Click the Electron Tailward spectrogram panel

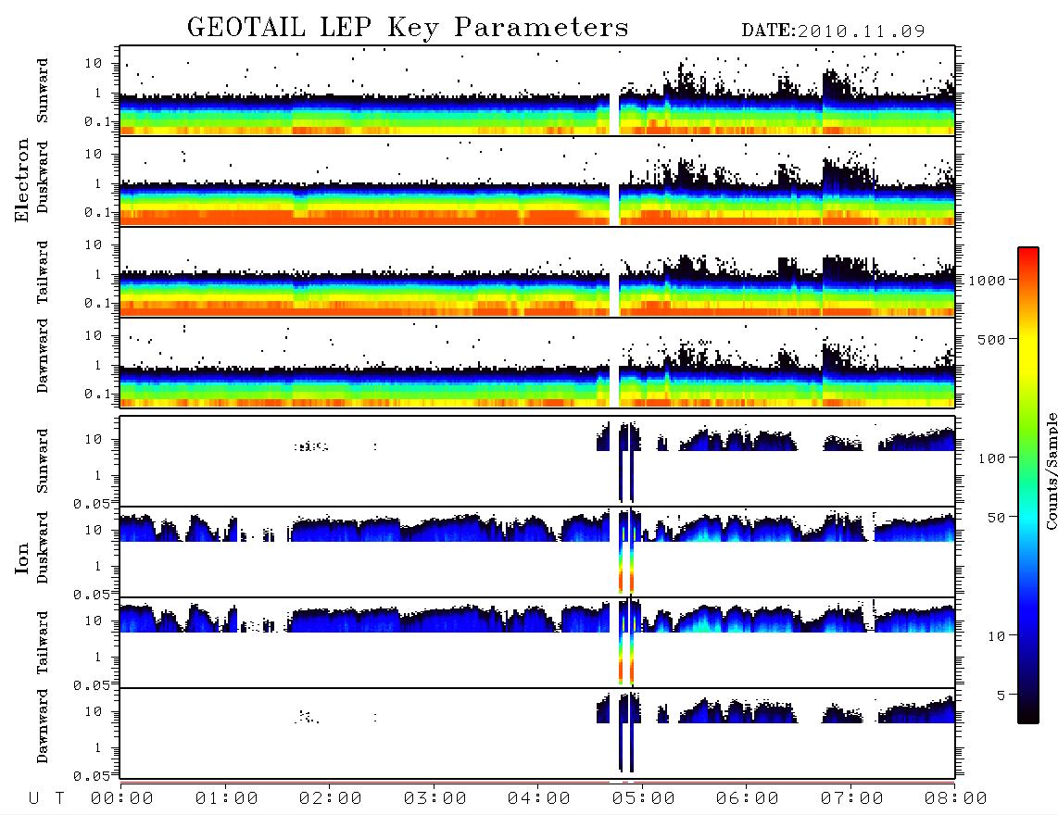click(537, 272)
